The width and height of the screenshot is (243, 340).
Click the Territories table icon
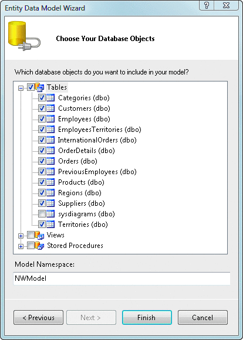tap(50, 225)
